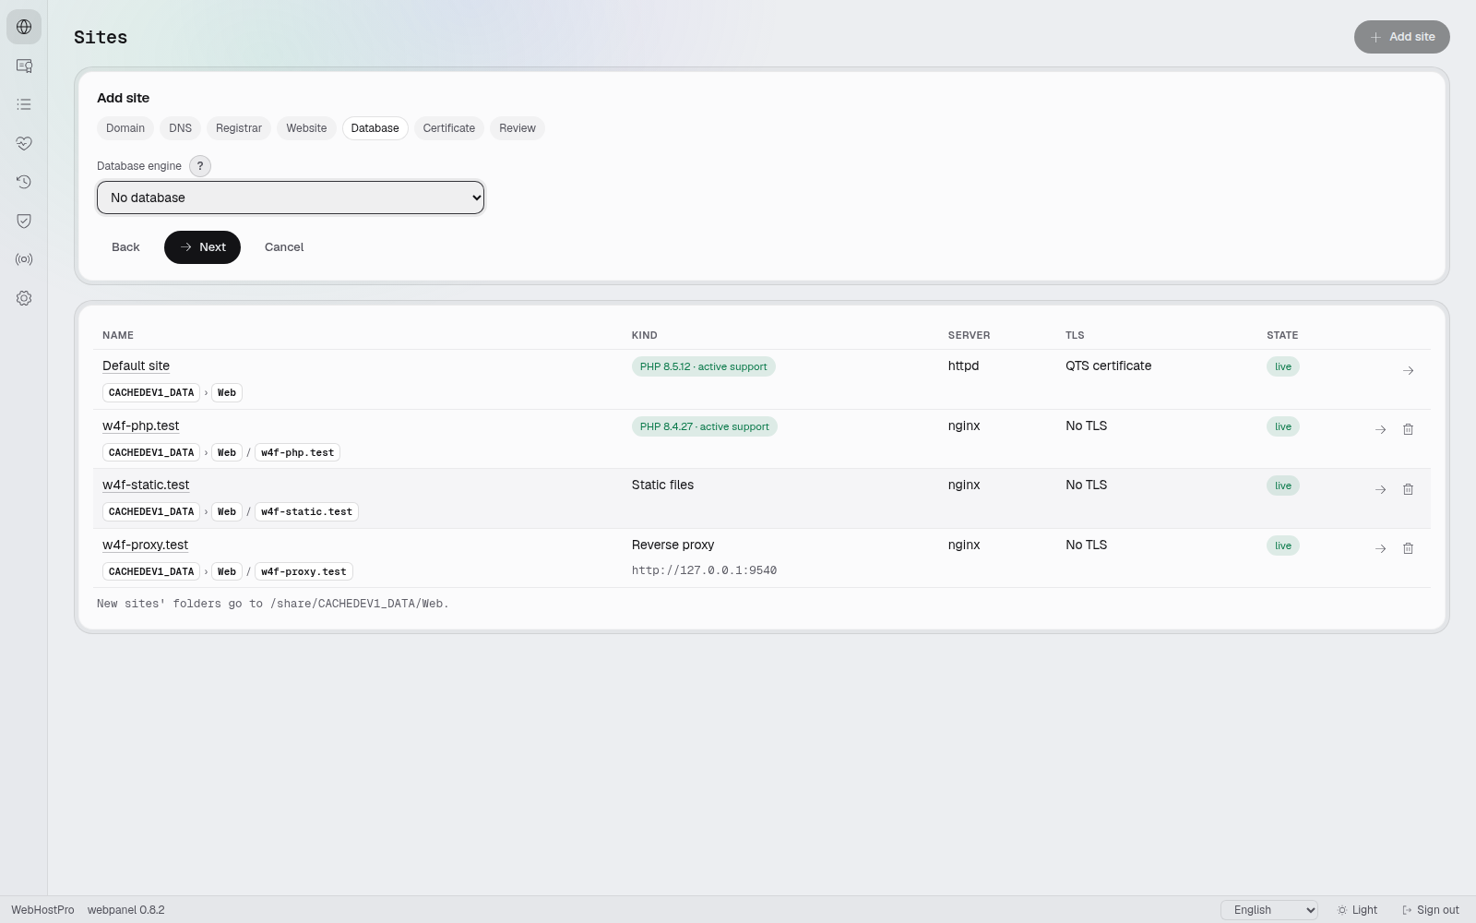The image size is (1476, 923).
Task: Select the Database step tab
Action: point(375,128)
